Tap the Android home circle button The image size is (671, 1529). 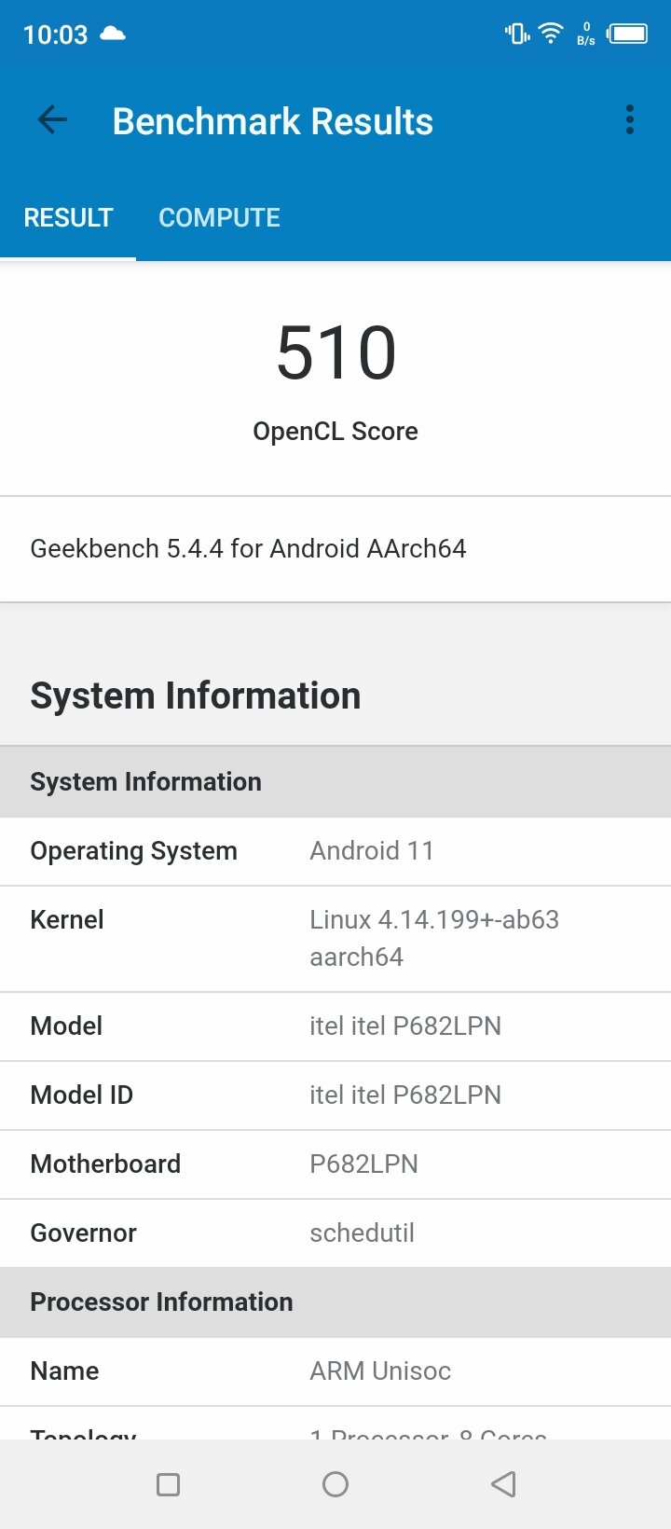click(x=335, y=1484)
